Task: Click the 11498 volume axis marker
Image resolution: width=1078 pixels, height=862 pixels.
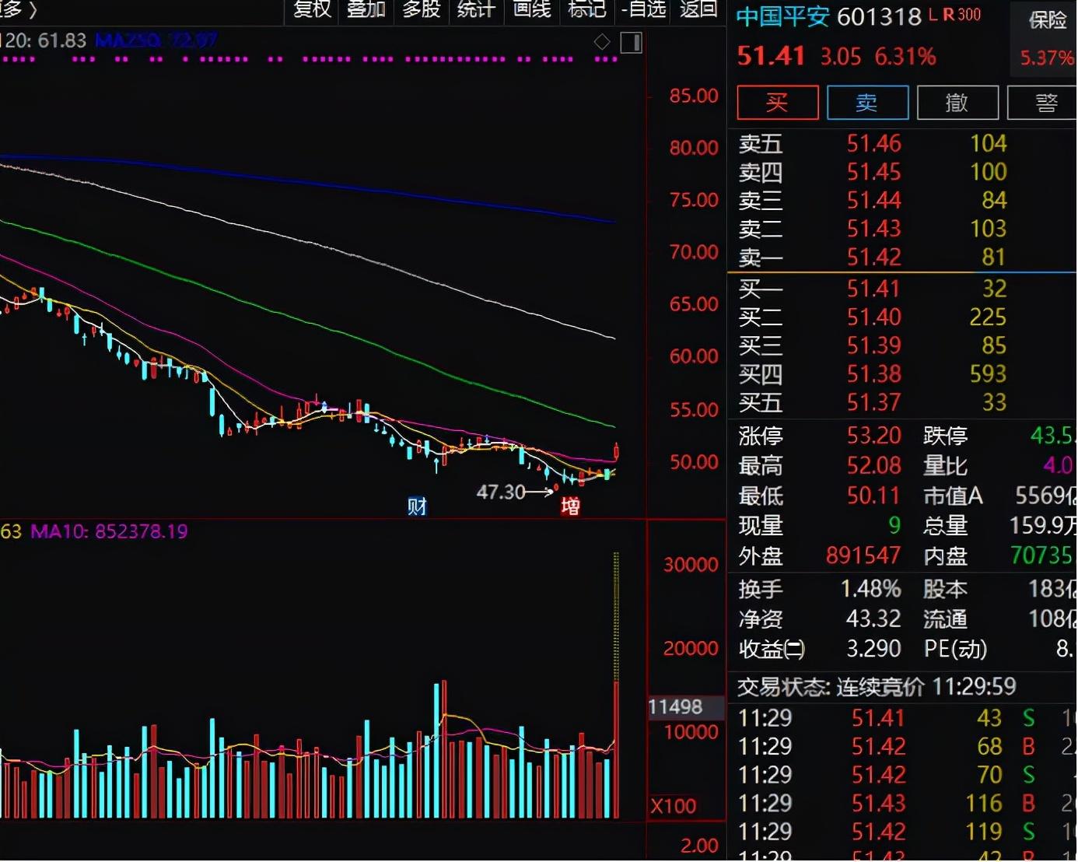Action: (x=675, y=707)
